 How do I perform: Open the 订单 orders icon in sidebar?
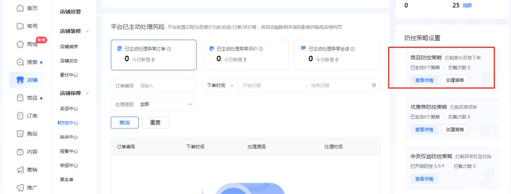click(x=20, y=116)
